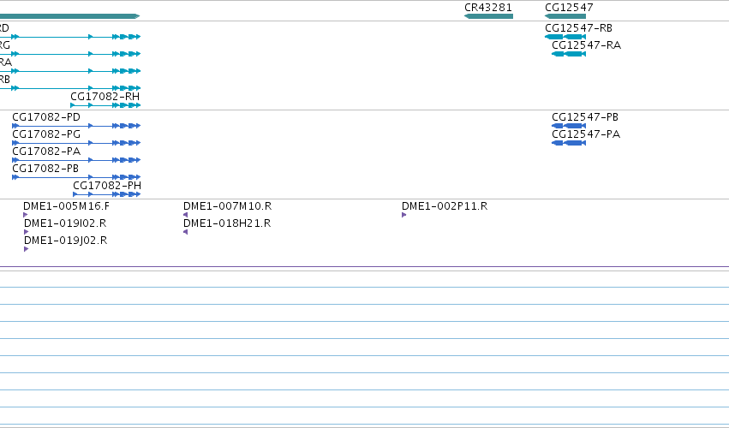The height and width of the screenshot is (428, 729).
Task: Click the DME1-019J02.R purple arrow marker
Action: (26, 249)
